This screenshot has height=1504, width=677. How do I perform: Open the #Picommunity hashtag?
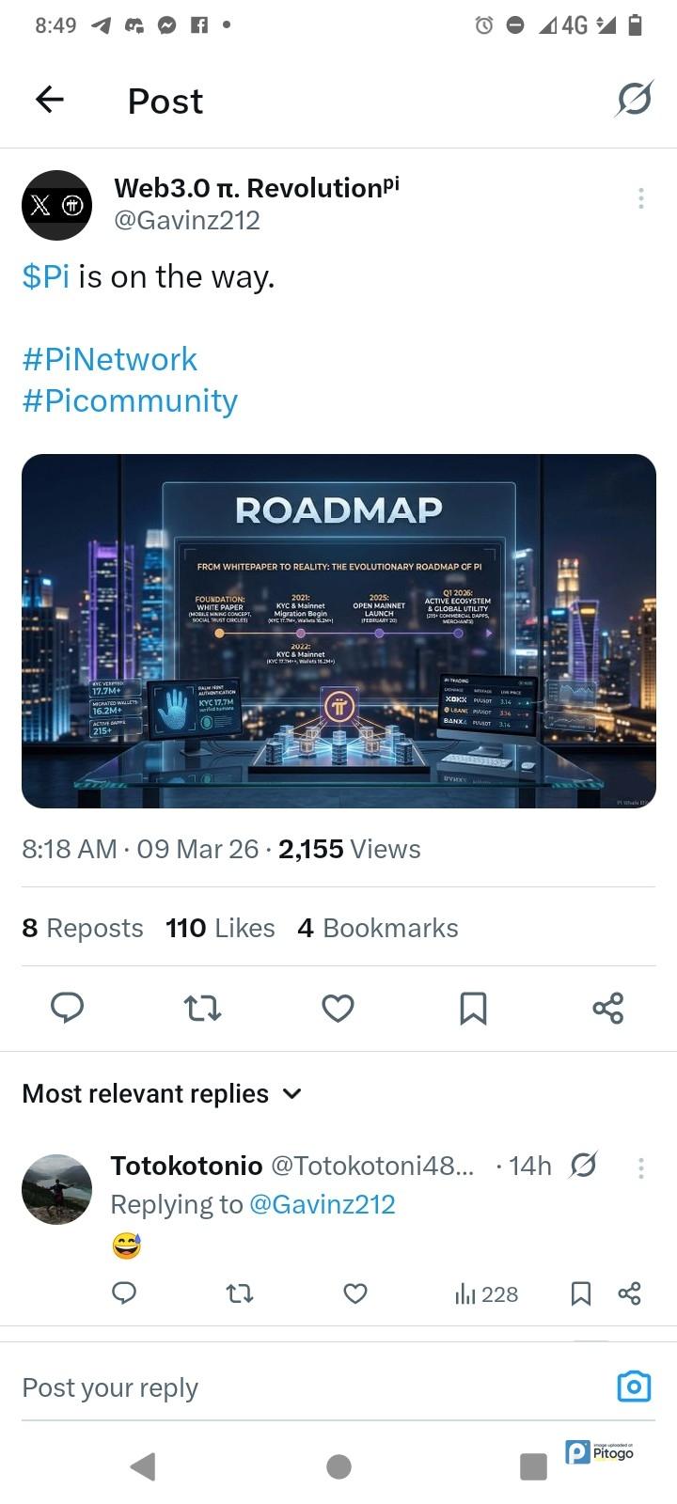tap(130, 400)
